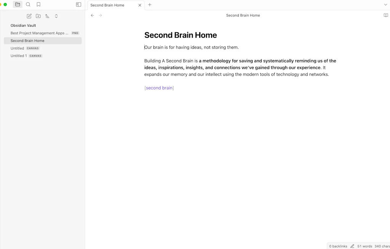The image size is (390, 249).
Task: Collapse the left sidebar
Action: click(78, 4)
